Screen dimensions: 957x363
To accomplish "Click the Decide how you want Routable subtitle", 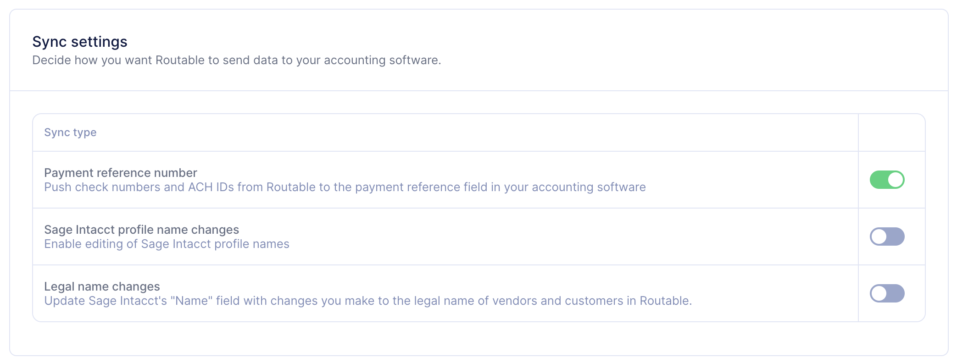I will pos(237,60).
